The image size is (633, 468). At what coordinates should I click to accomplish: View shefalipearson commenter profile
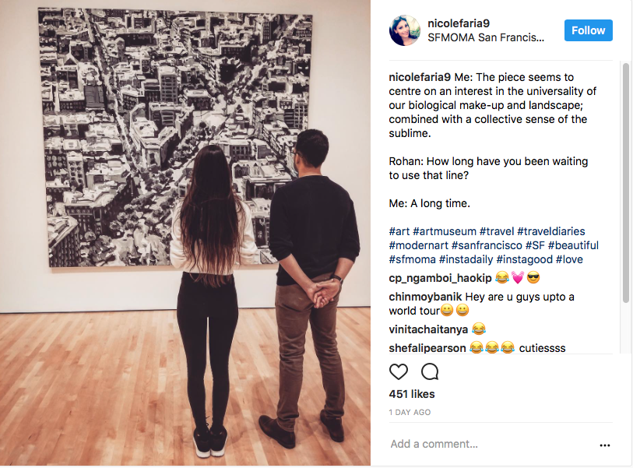(427, 348)
